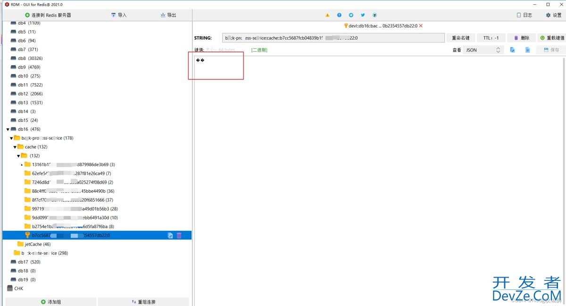Click the Twitter bird icon
Image resolution: width=566 pixels, height=306 pixels.
coord(363,15)
